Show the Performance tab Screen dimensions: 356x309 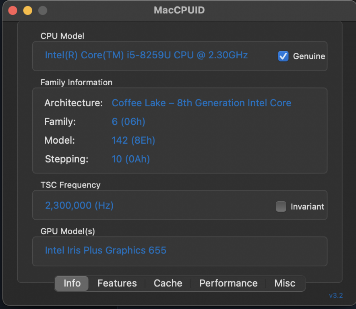228,283
